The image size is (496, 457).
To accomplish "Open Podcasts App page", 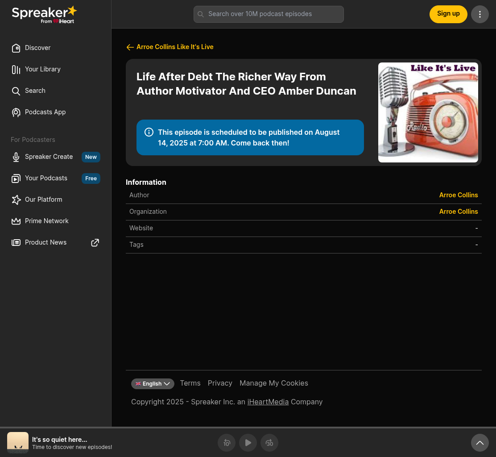I will pyautogui.click(x=55, y=112).
